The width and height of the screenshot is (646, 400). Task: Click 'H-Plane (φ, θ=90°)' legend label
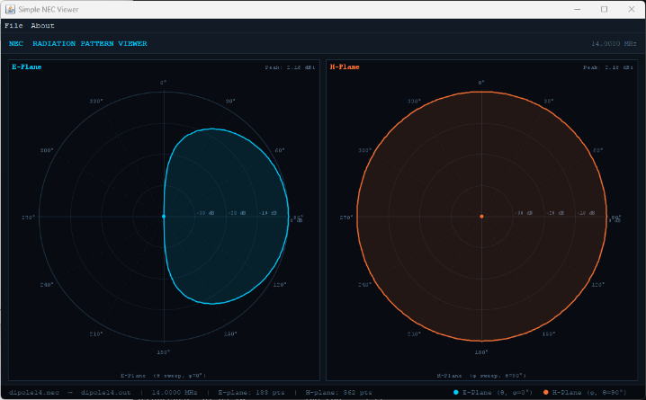tap(589, 392)
